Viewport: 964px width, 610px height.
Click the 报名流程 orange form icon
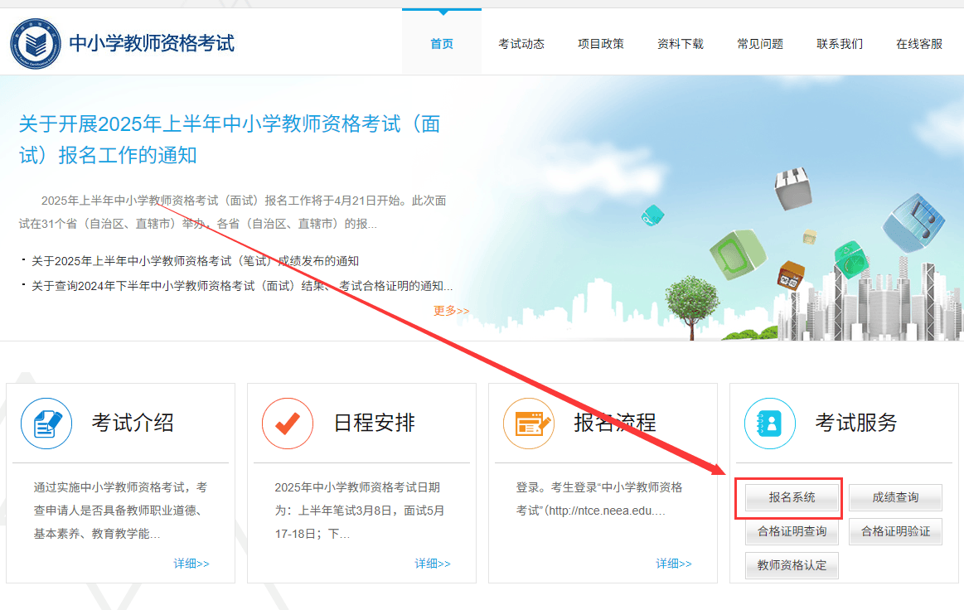pyautogui.click(x=529, y=424)
